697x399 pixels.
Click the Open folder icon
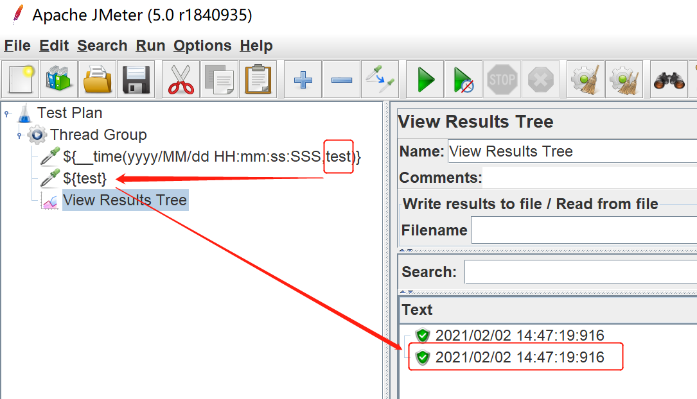coord(98,80)
